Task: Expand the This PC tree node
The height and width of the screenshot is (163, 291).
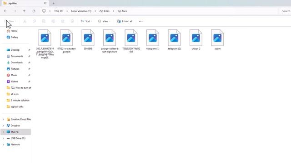Action: (3, 132)
